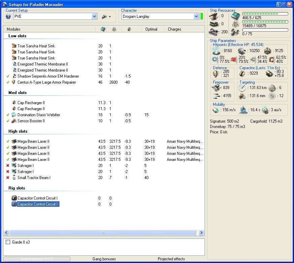
Task: Click the horizontal scrollbar of module list
Action: [103, 232]
